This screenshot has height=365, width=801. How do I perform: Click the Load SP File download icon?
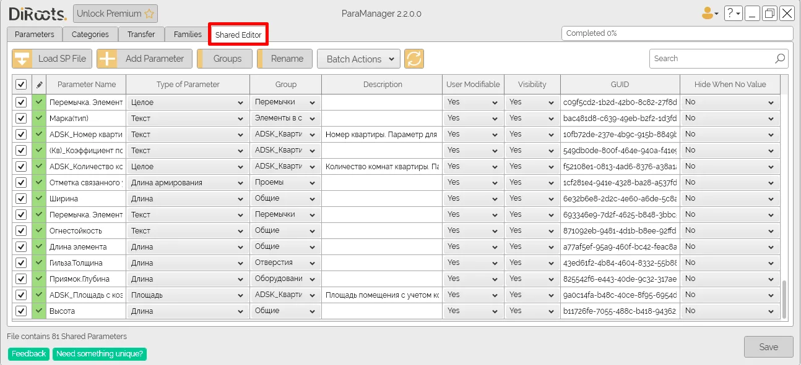click(22, 59)
